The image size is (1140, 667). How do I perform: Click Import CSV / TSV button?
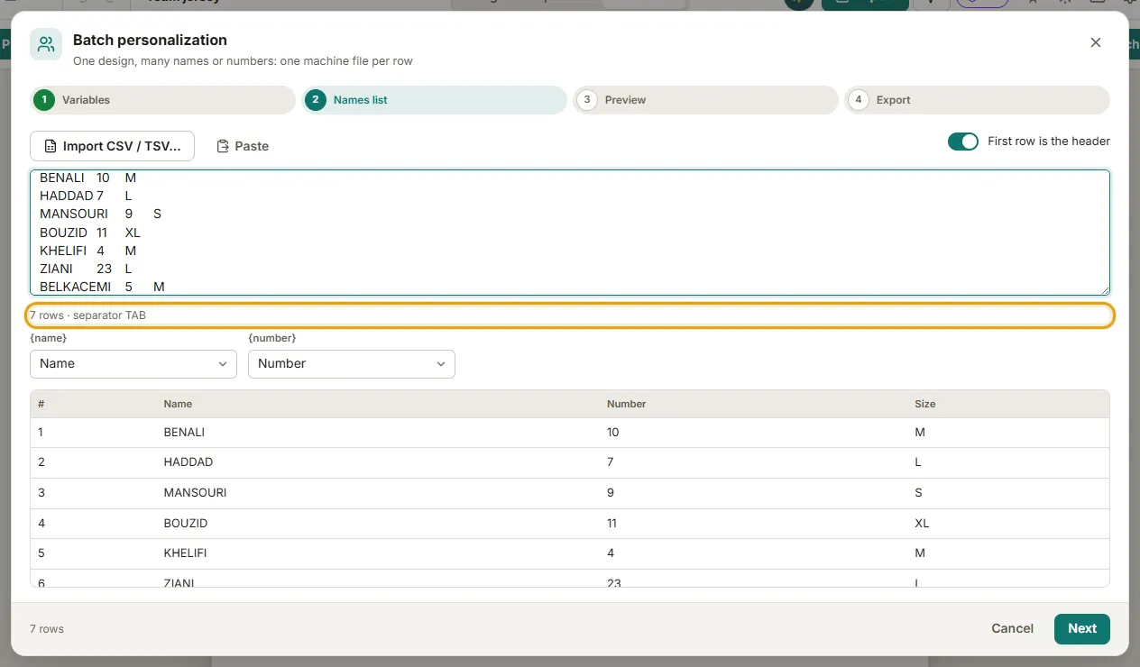pyautogui.click(x=112, y=146)
